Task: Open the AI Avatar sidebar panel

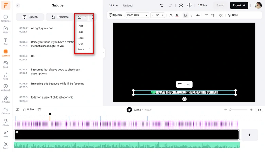Action: pos(6,99)
